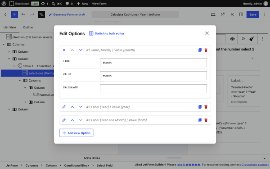This screenshot has height=169, width=270.
Task: Select Conditional Block in breadcrumb
Action: (76, 165)
